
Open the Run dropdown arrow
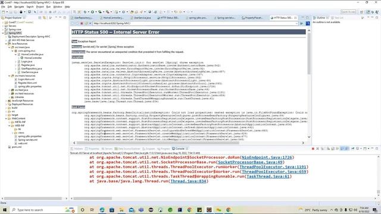tap(96, 12)
